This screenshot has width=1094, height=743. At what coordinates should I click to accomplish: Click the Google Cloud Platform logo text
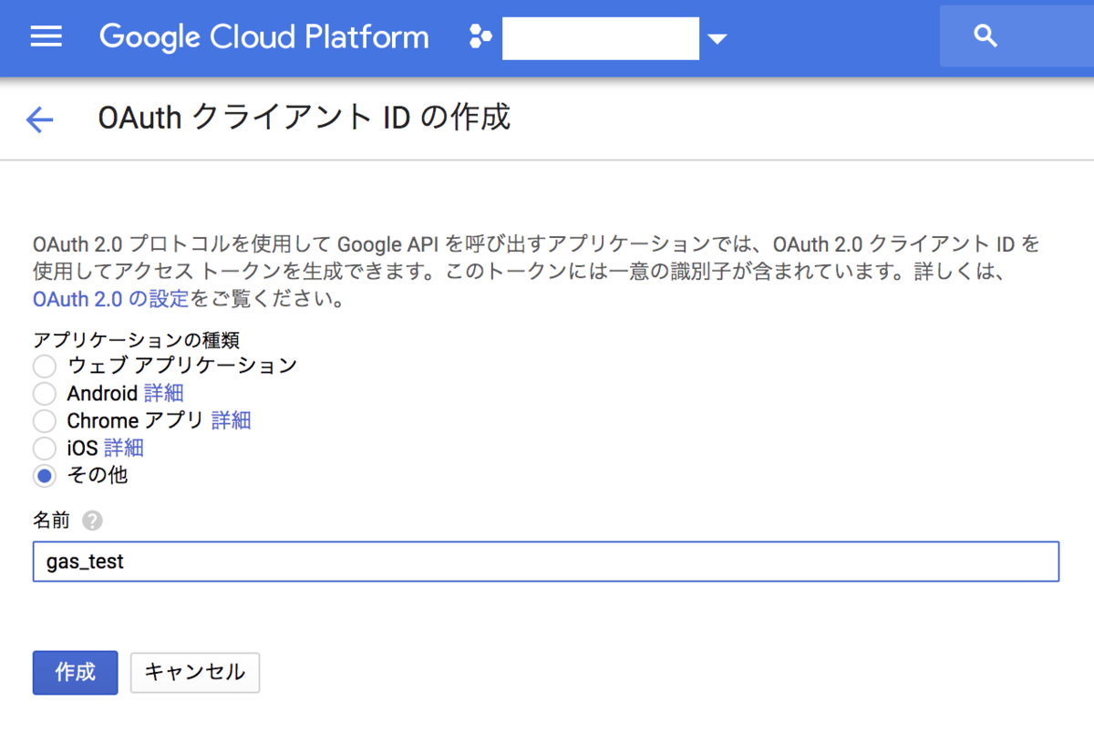tap(264, 37)
